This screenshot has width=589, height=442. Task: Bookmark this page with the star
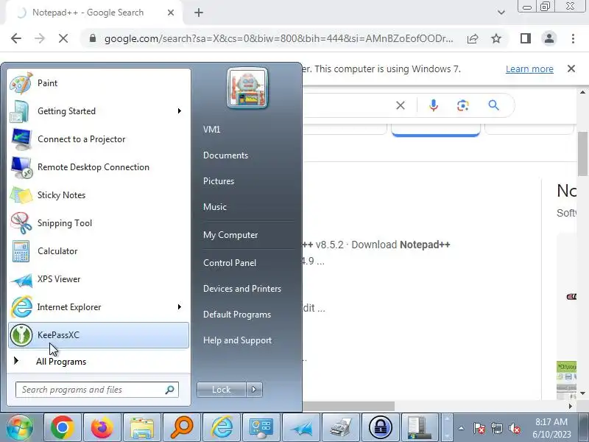click(496, 38)
